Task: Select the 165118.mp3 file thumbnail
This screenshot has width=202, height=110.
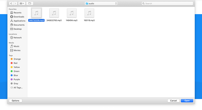Action: 89,13
